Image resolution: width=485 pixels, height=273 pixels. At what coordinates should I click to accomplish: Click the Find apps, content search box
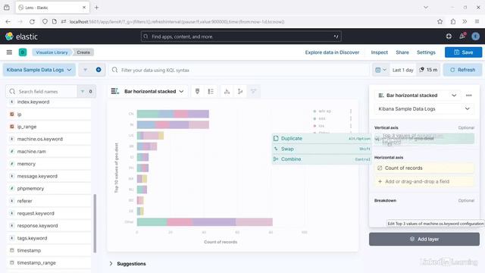click(x=241, y=36)
